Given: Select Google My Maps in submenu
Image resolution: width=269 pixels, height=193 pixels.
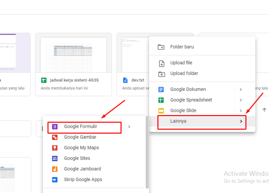Looking at the screenshot, I should coord(94,148).
